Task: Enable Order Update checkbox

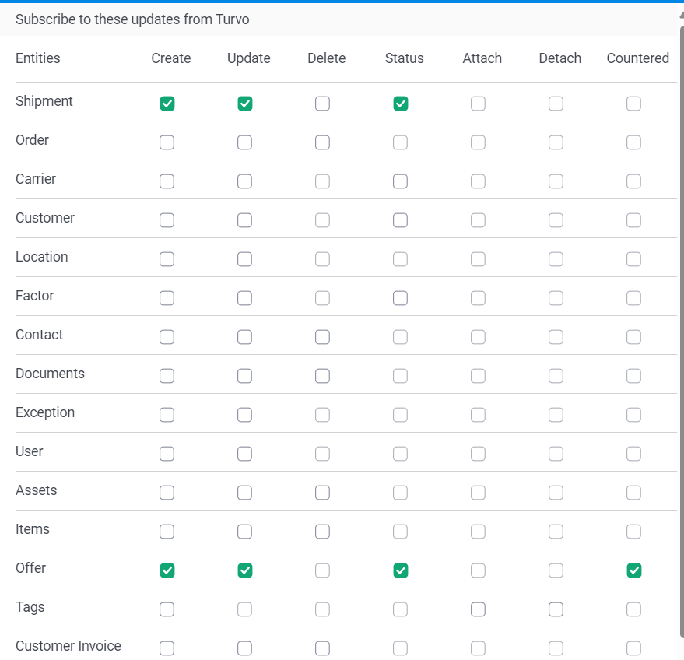Action: click(244, 142)
